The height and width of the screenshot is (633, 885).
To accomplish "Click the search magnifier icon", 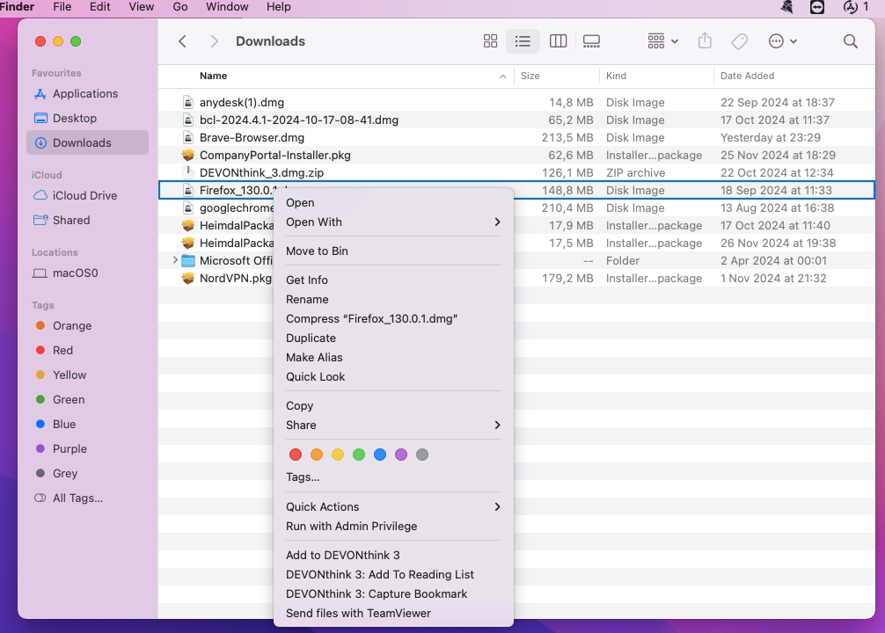I will click(x=850, y=41).
